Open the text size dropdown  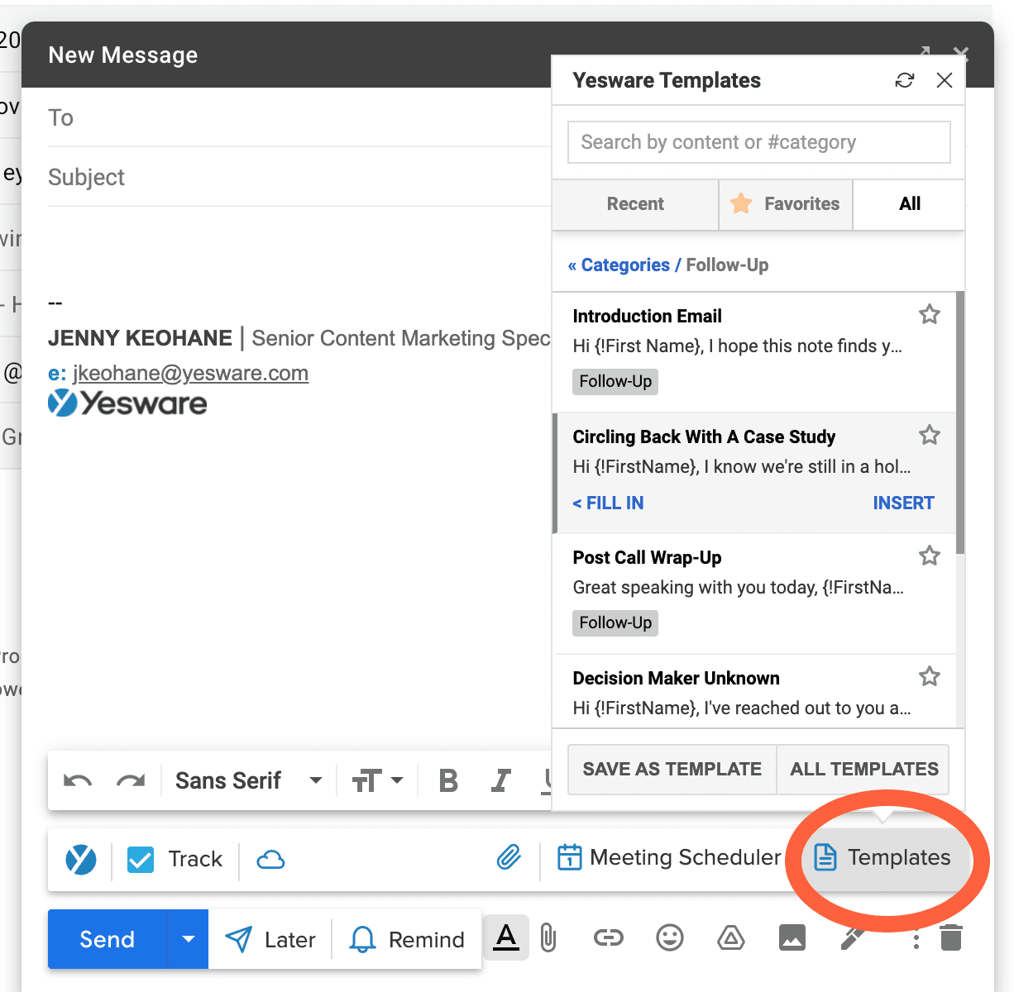pyautogui.click(x=379, y=780)
